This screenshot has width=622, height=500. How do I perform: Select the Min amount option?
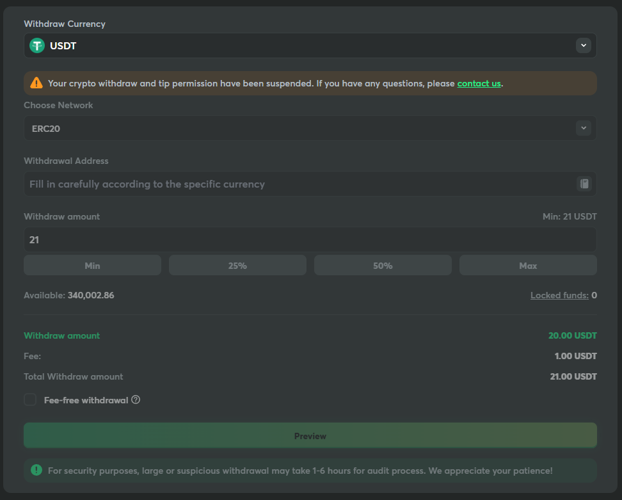click(x=92, y=265)
